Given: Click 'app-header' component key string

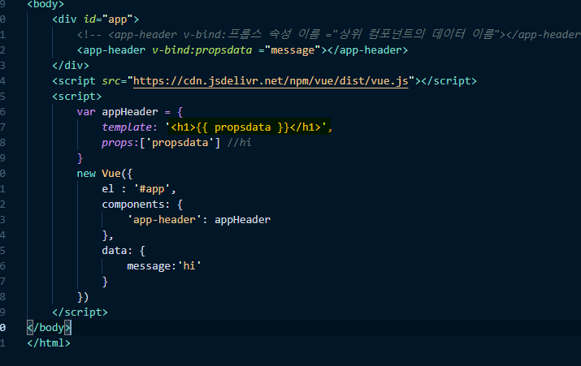Looking at the screenshot, I should click(x=164, y=220).
